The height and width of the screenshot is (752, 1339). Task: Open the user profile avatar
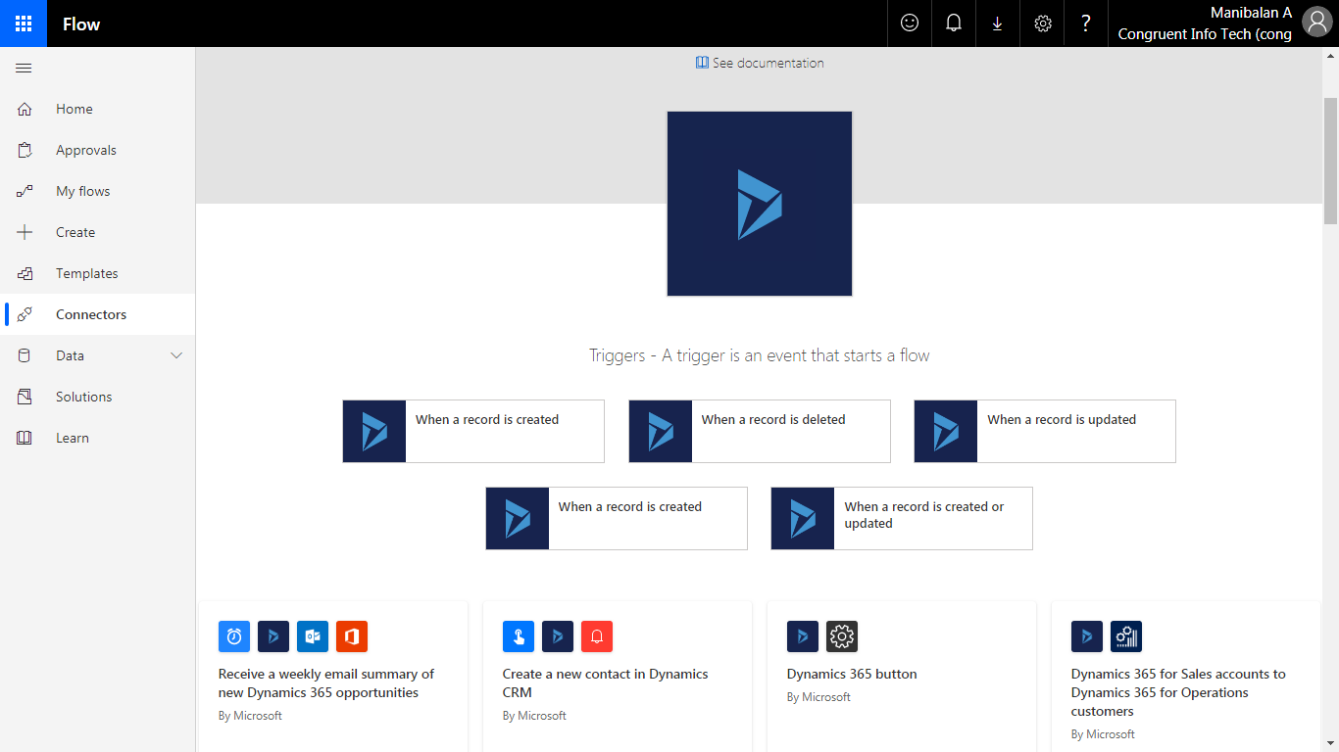[1317, 23]
